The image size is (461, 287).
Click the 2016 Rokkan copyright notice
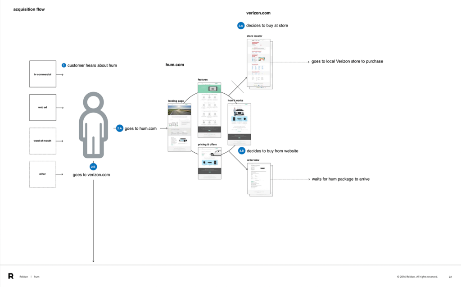(417, 277)
